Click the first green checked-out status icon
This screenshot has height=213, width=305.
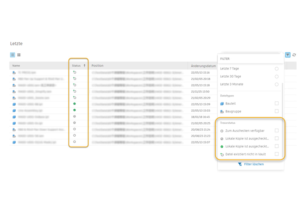point(75,104)
